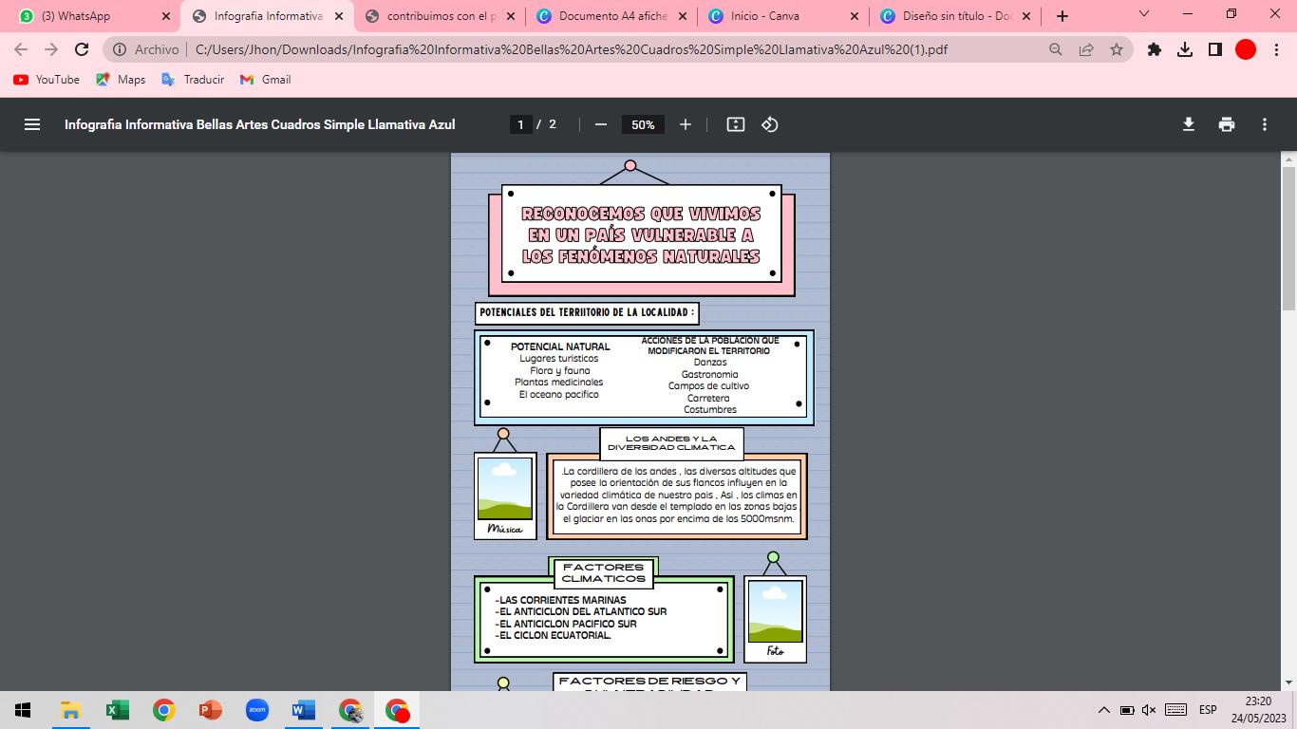Check battery status in the tray
The image size is (1297, 729).
click(x=1127, y=710)
